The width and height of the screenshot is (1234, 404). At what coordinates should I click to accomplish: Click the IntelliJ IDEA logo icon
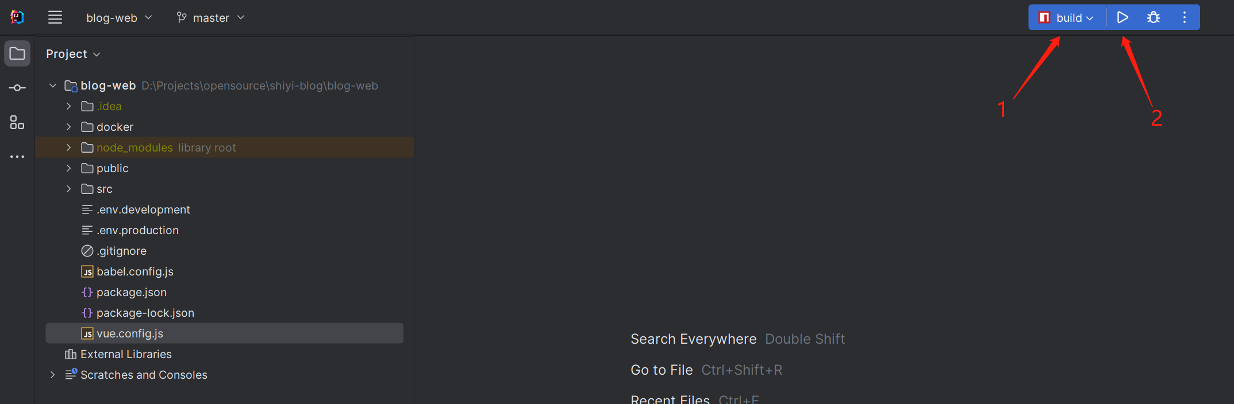pyautogui.click(x=17, y=17)
